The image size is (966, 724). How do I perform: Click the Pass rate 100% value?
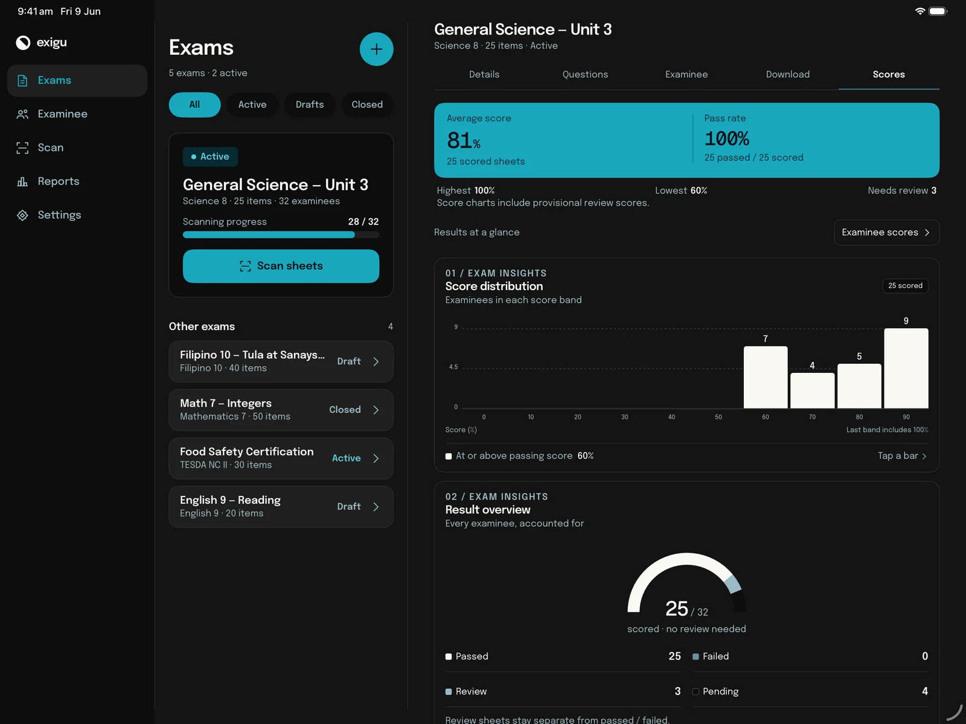pyautogui.click(x=726, y=139)
